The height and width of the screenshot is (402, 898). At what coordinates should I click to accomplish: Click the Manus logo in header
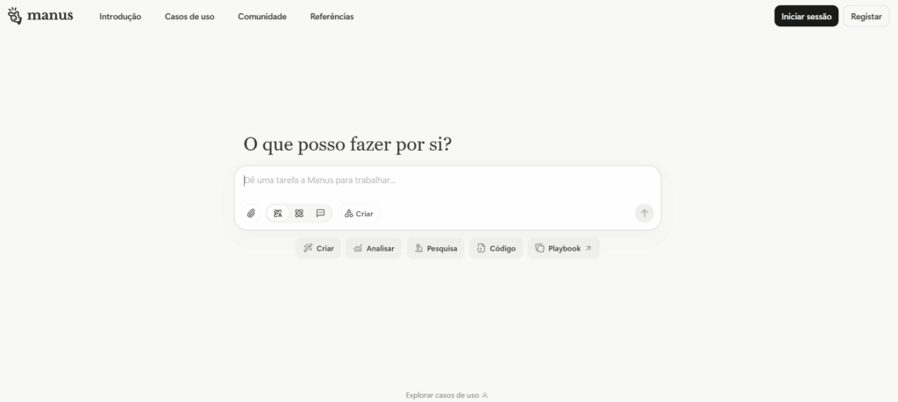tap(40, 16)
